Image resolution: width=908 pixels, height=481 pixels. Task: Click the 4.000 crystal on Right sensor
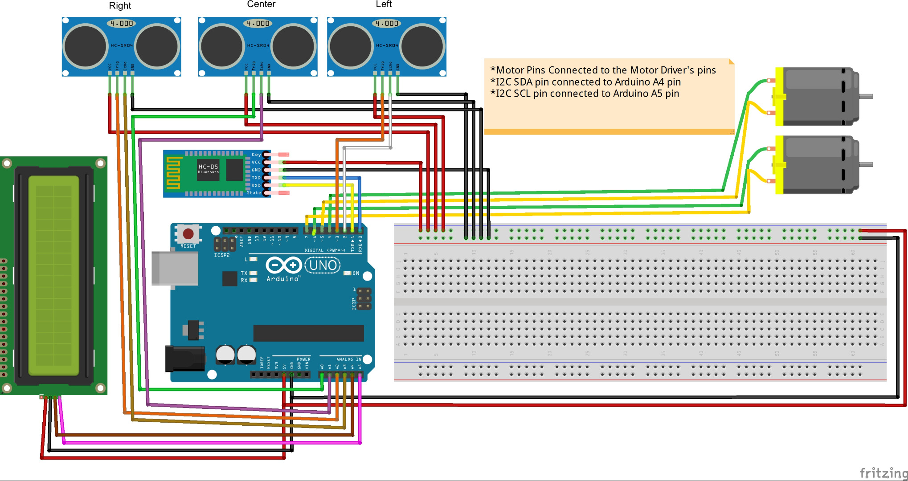(121, 23)
